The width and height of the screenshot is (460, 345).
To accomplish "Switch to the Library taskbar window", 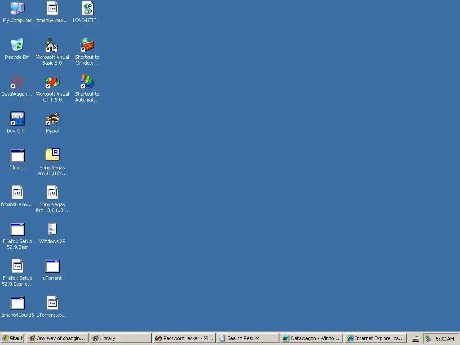I will click(x=120, y=338).
